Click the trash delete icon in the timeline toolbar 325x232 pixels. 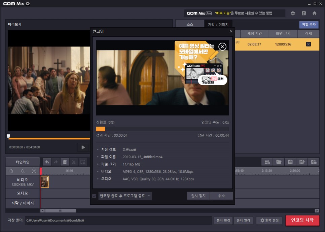[65, 162]
